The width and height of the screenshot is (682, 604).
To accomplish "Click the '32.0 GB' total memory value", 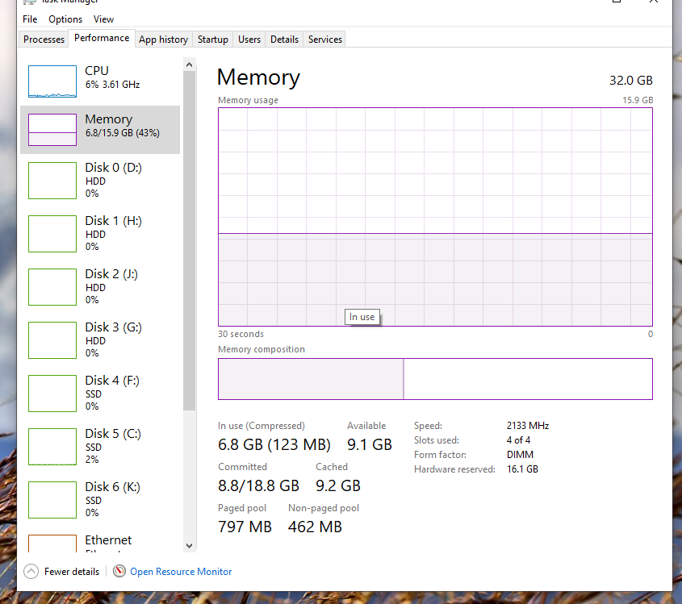I will 630,81.
